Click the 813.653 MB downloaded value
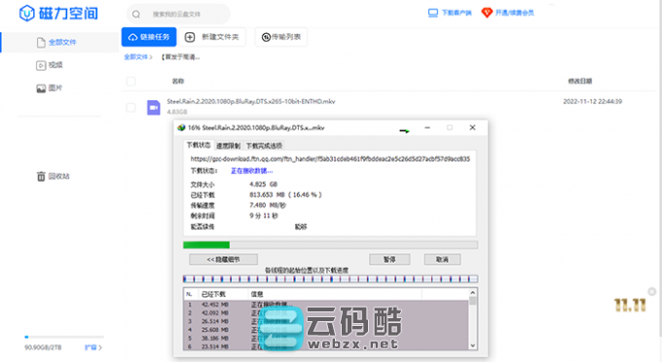This screenshot has height=362, width=662. pos(286,195)
